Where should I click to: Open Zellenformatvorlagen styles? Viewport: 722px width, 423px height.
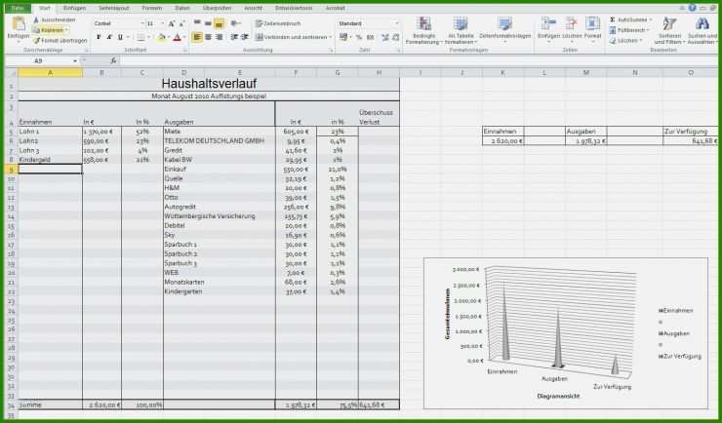[504, 30]
